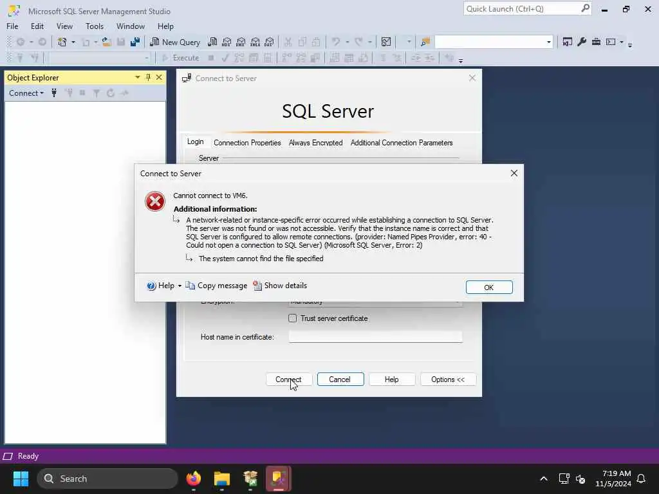The image size is (659, 494).
Task: Open Tools menu
Action: (95, 26)
